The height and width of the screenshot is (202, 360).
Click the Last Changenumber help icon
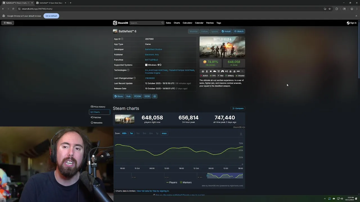(134, 78)
